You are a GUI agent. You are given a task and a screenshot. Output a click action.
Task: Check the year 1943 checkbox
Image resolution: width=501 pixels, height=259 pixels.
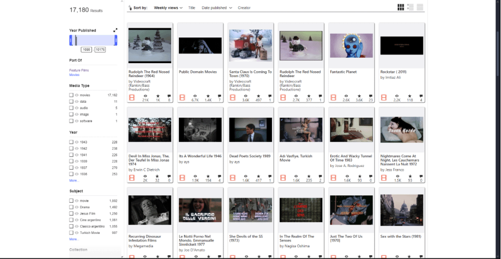tap(71, 142)
